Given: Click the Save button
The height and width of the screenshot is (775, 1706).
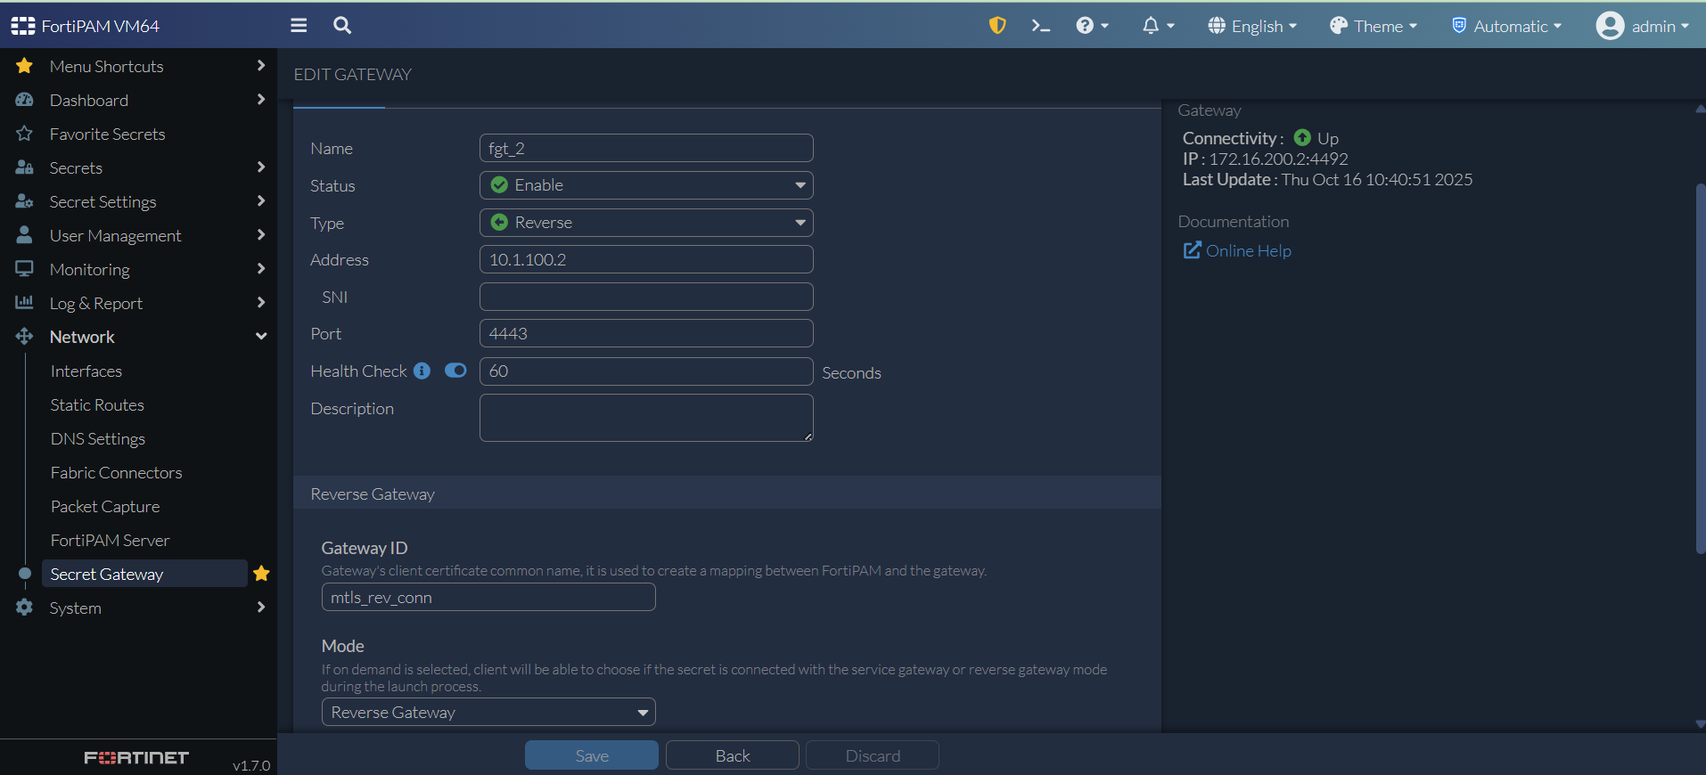Looking at the screenshot, I should (x=592, y=755).
